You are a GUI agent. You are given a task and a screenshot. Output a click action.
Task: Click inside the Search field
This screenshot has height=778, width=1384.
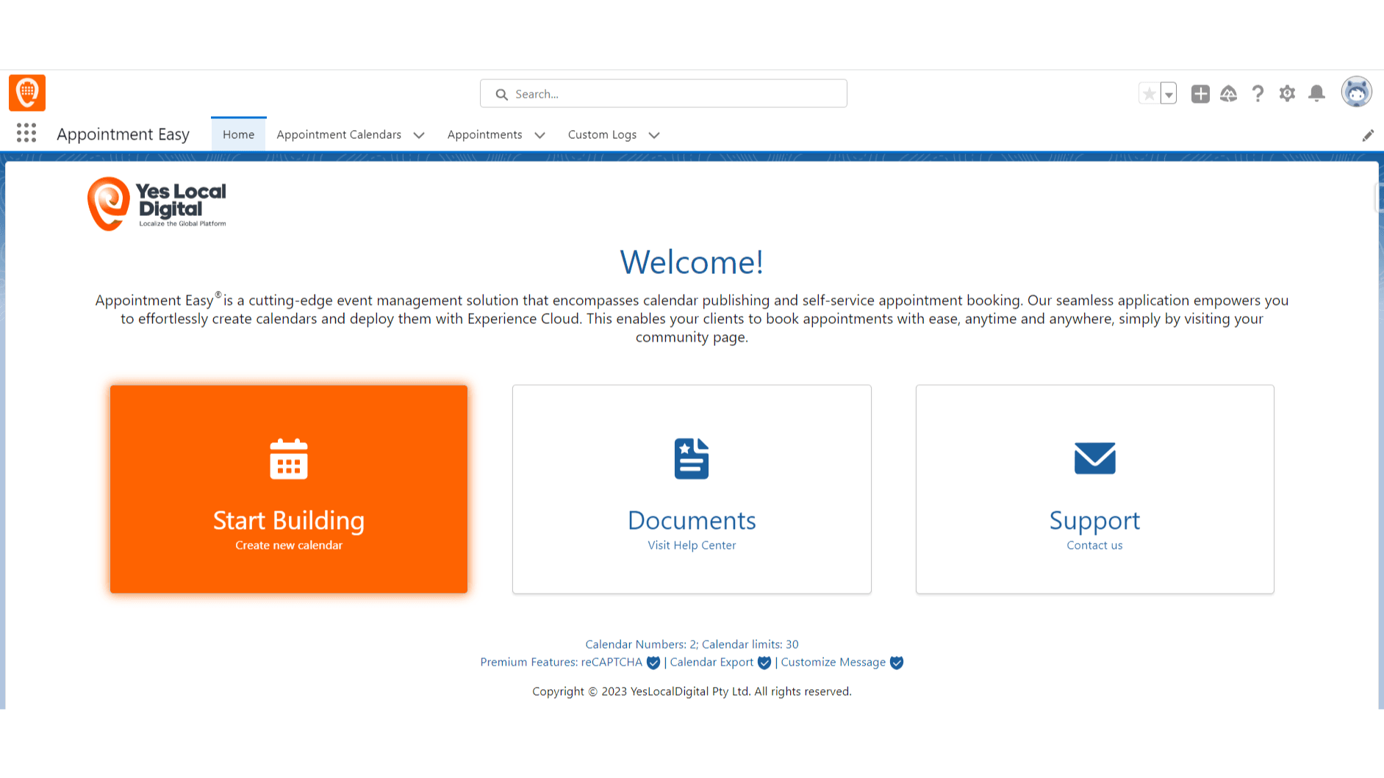point(664,93)
